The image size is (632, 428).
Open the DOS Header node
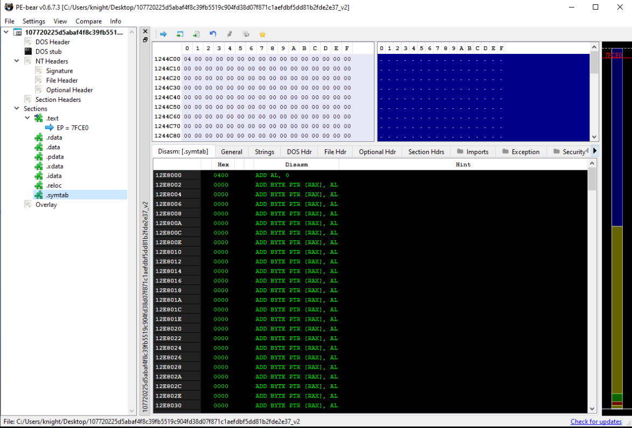(52, 42)
